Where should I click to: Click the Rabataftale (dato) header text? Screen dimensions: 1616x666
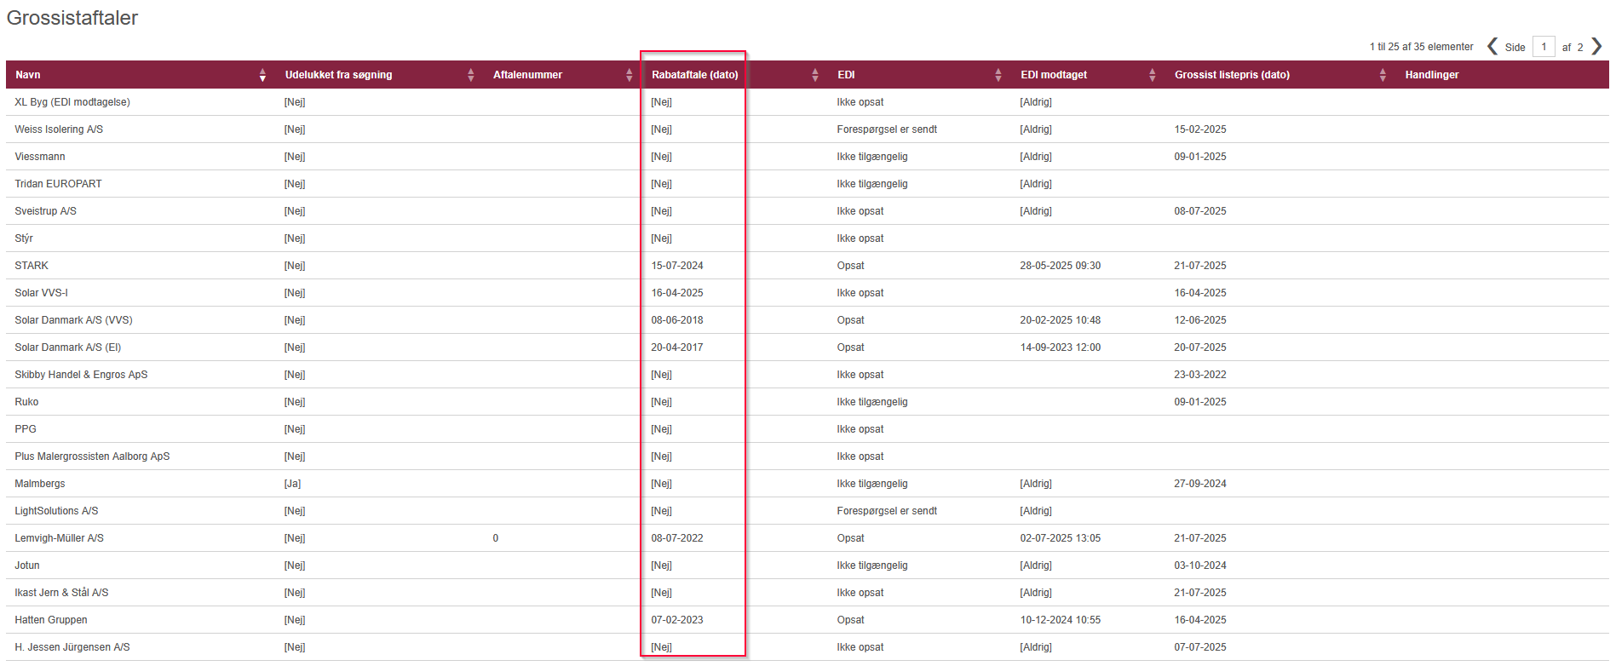click(x=694, y=75)
